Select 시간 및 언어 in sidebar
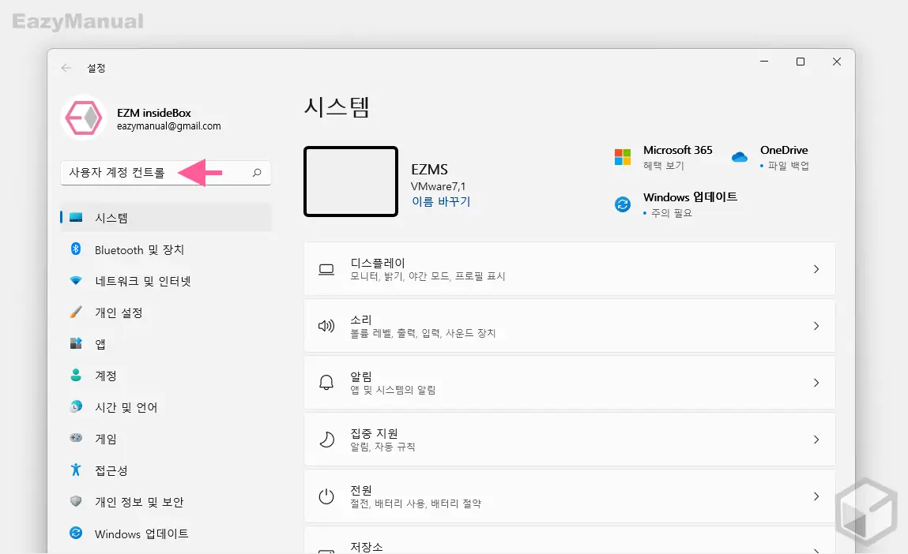The height and width of the screenshot is (554, 908). 126,407
